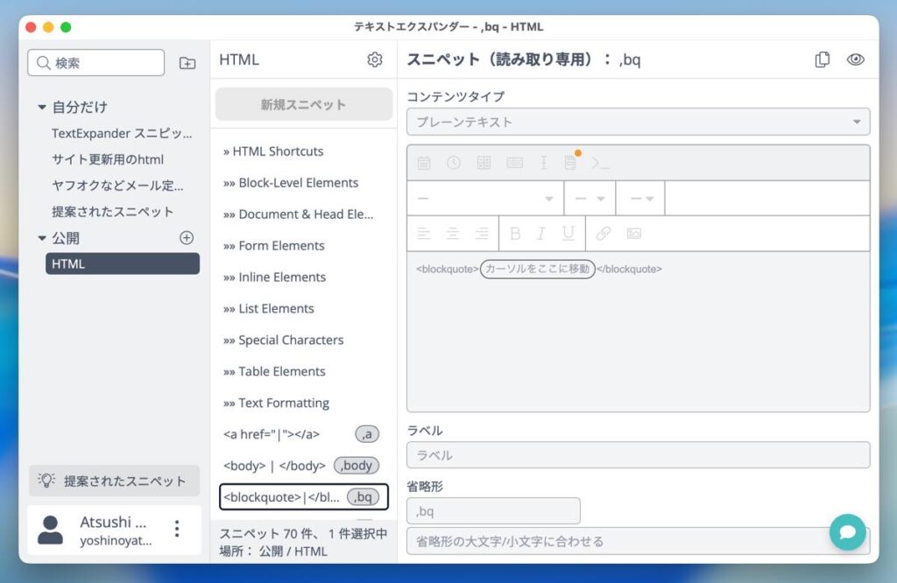Open the font family dropdown
This screenshot has width=897, height=583.
pos(485,199)
